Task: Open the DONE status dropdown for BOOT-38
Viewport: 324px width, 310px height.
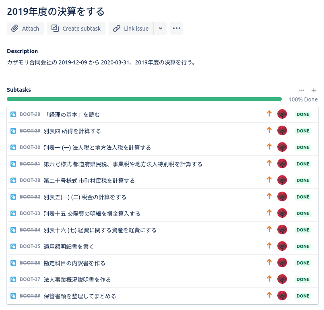Action: (x=303, y=180)
